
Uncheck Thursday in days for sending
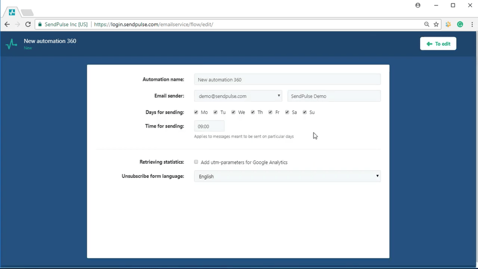coord(253,112)
